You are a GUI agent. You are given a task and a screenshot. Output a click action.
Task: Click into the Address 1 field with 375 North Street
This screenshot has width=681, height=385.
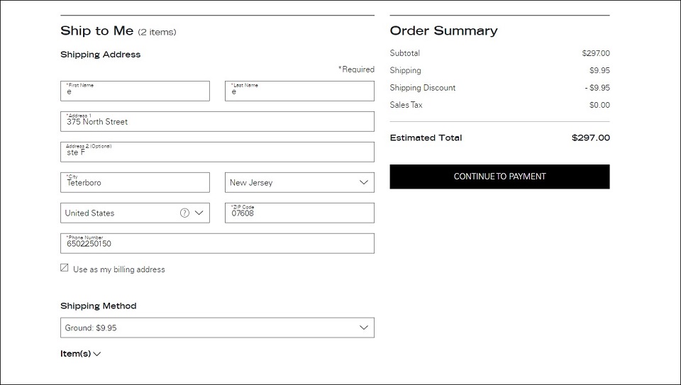[x=217, y=121]
